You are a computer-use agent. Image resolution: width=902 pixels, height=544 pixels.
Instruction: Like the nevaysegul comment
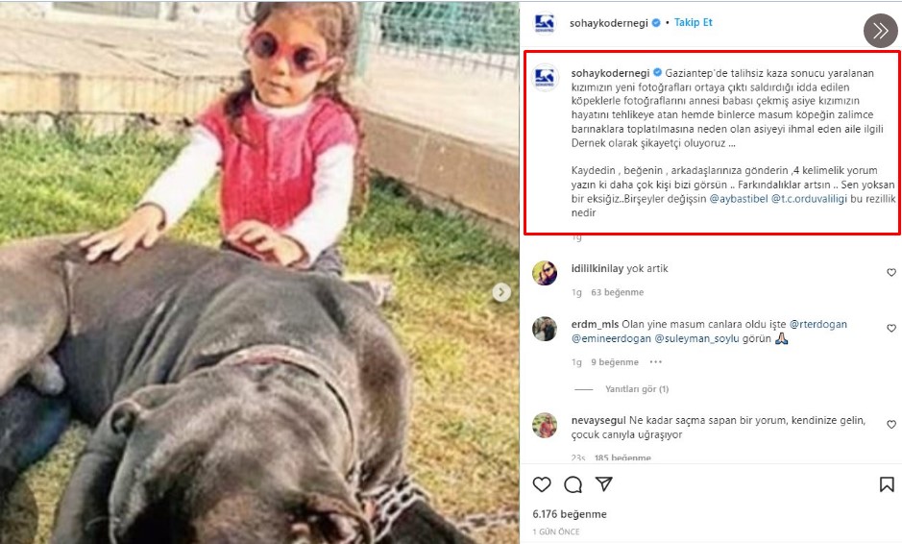point(891,424)
